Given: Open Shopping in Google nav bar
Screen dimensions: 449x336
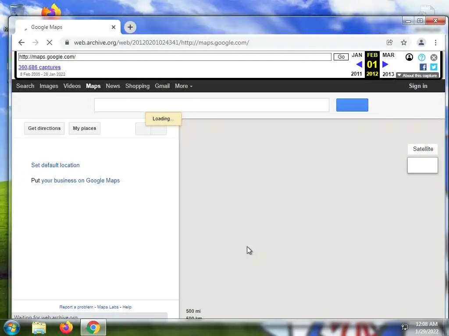Looking at the screenshot, I should [x=137, y=86].
